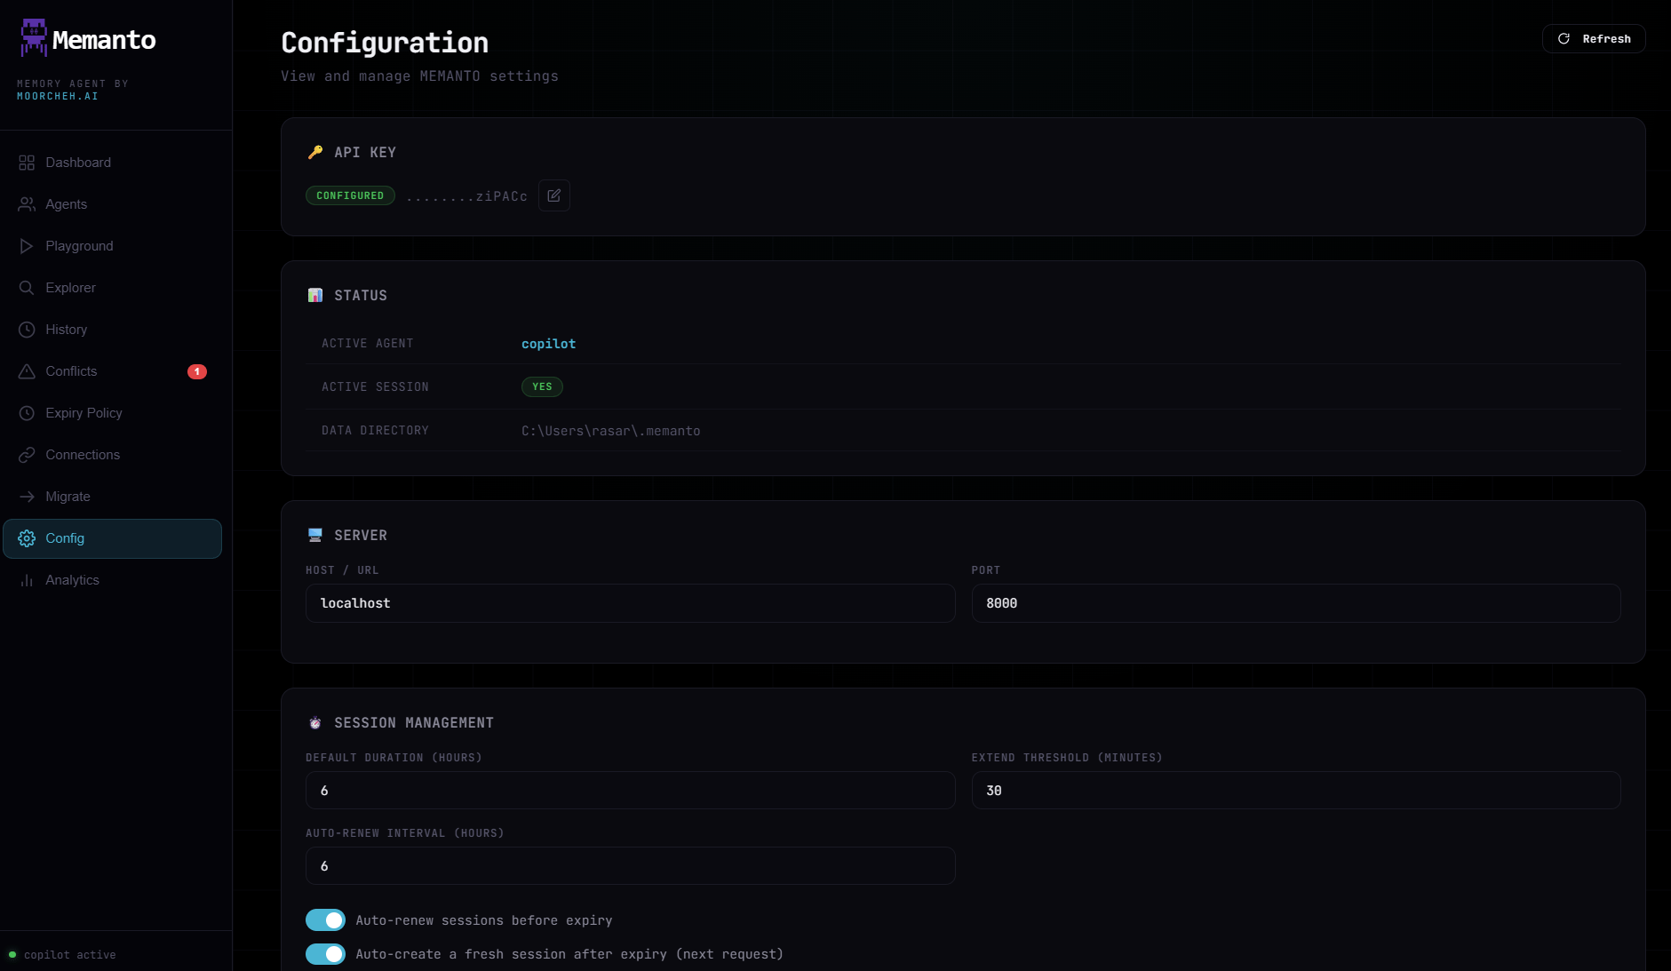Focus the Extend Threshold minutes field
The height and width of the screenshot is (971, 1671).
click(1295, 791)
